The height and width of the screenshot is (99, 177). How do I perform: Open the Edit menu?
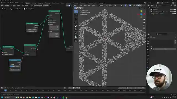7,3
